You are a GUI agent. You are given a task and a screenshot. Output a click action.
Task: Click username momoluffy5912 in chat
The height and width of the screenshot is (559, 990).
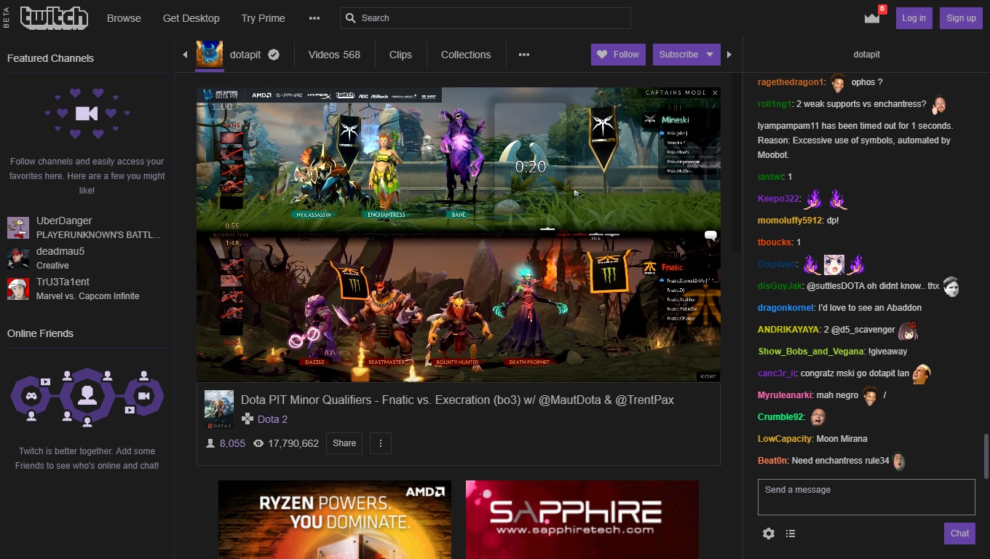(790, 221)
